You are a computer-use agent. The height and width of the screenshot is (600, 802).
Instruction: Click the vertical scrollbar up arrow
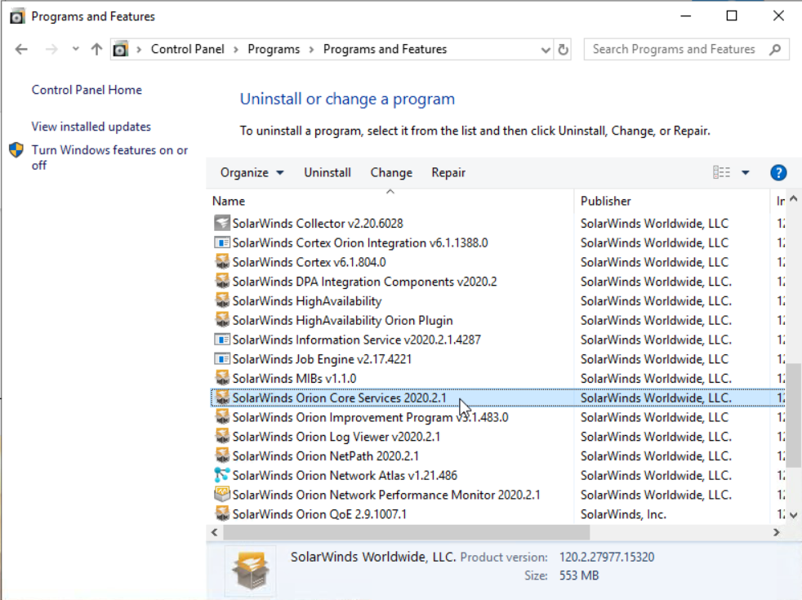coord(793,199)
